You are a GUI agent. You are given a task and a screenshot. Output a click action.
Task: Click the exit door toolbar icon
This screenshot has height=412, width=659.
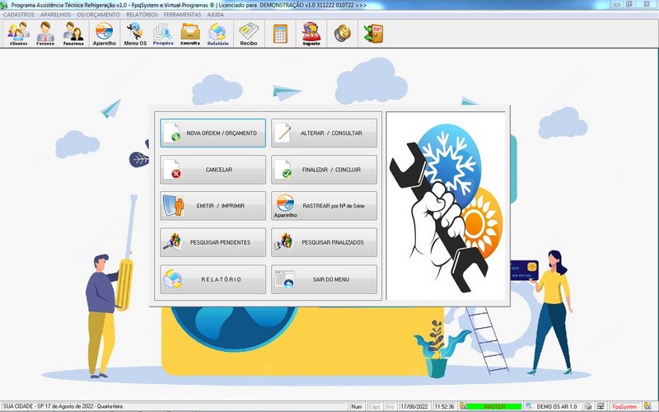372,34
